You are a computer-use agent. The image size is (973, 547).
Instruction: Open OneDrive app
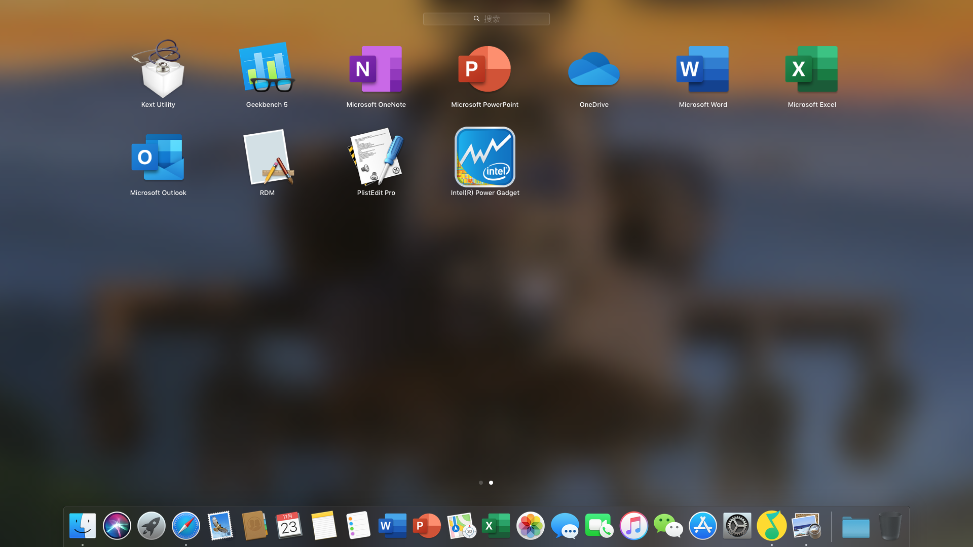(594, 70)
